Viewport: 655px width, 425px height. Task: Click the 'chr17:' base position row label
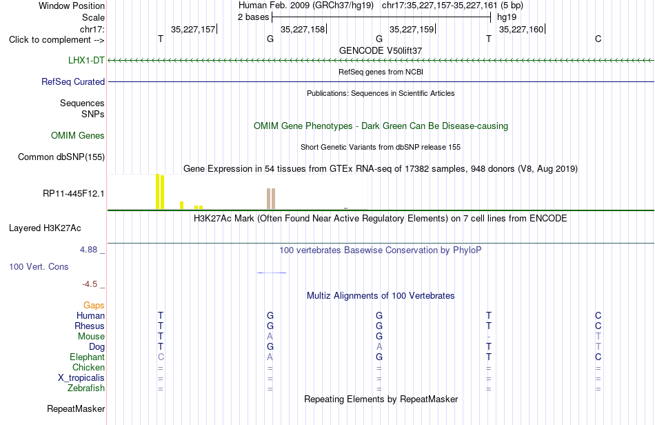tap(92, 29)
